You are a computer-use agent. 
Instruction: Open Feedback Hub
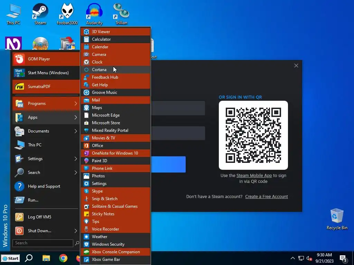115,77
